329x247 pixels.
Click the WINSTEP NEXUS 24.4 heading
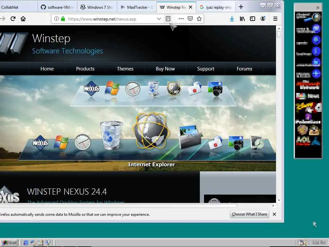(67, 192)
